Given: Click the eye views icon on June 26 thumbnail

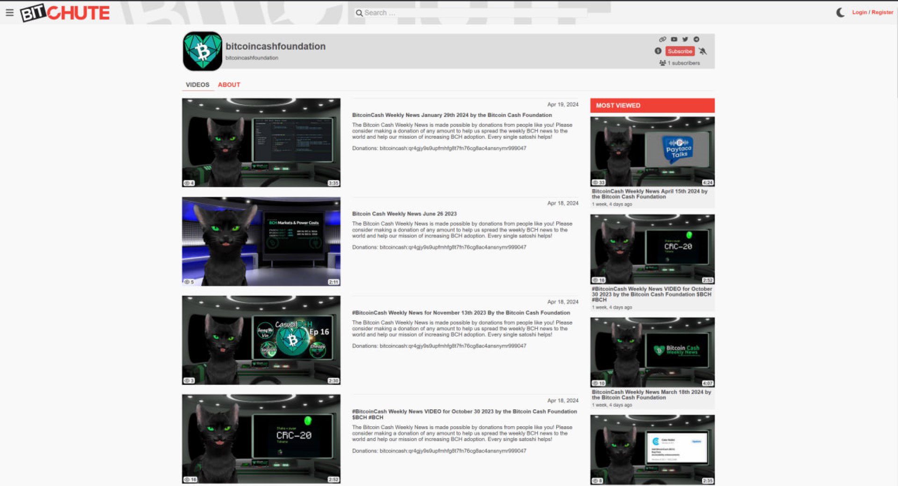Looking at the screenshot, I should coord(187,282).
